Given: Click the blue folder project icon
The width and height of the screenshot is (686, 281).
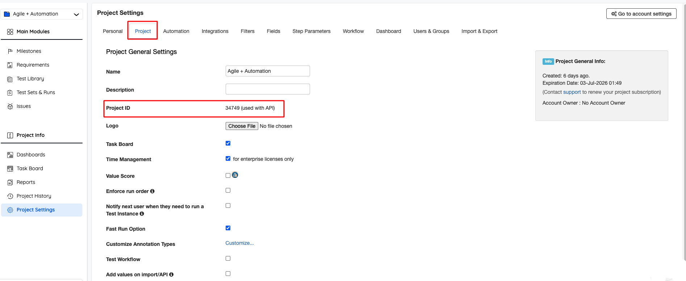Looking at the screenshot, I should point(7,14).
